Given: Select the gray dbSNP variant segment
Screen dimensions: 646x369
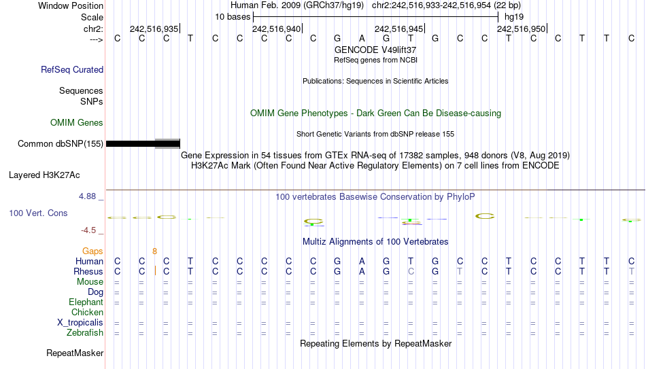Looking at the screenshot, I should point(168,144).
